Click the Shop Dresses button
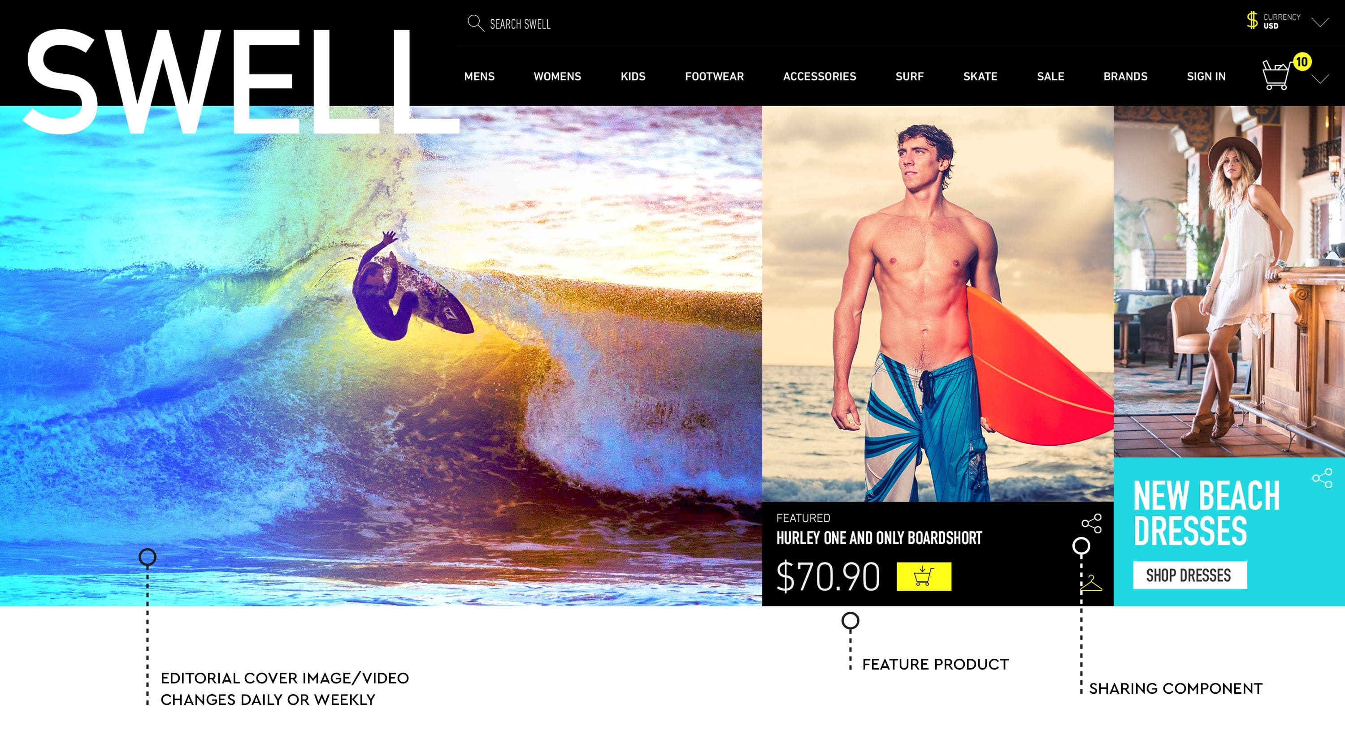The width and height of the screenshot is (1345, 743). point(1190,575)
